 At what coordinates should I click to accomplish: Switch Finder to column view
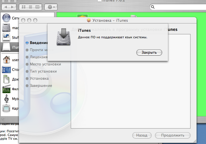[37, 7]
